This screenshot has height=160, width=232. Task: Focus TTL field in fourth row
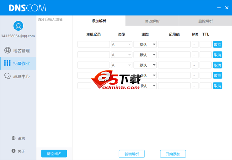[x=206, y=75]
